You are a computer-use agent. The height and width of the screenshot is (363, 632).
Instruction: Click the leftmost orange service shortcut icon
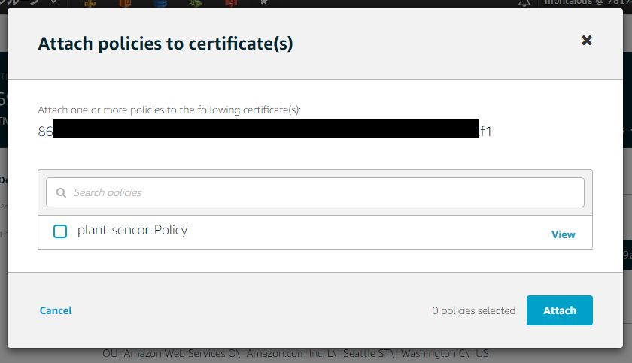click(x=90, y=3)
